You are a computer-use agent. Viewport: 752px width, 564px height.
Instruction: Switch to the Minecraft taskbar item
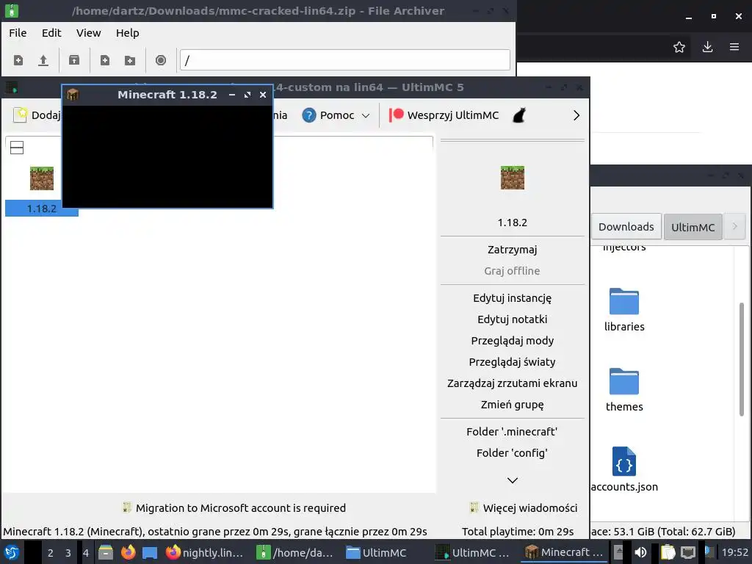[564, 552]
